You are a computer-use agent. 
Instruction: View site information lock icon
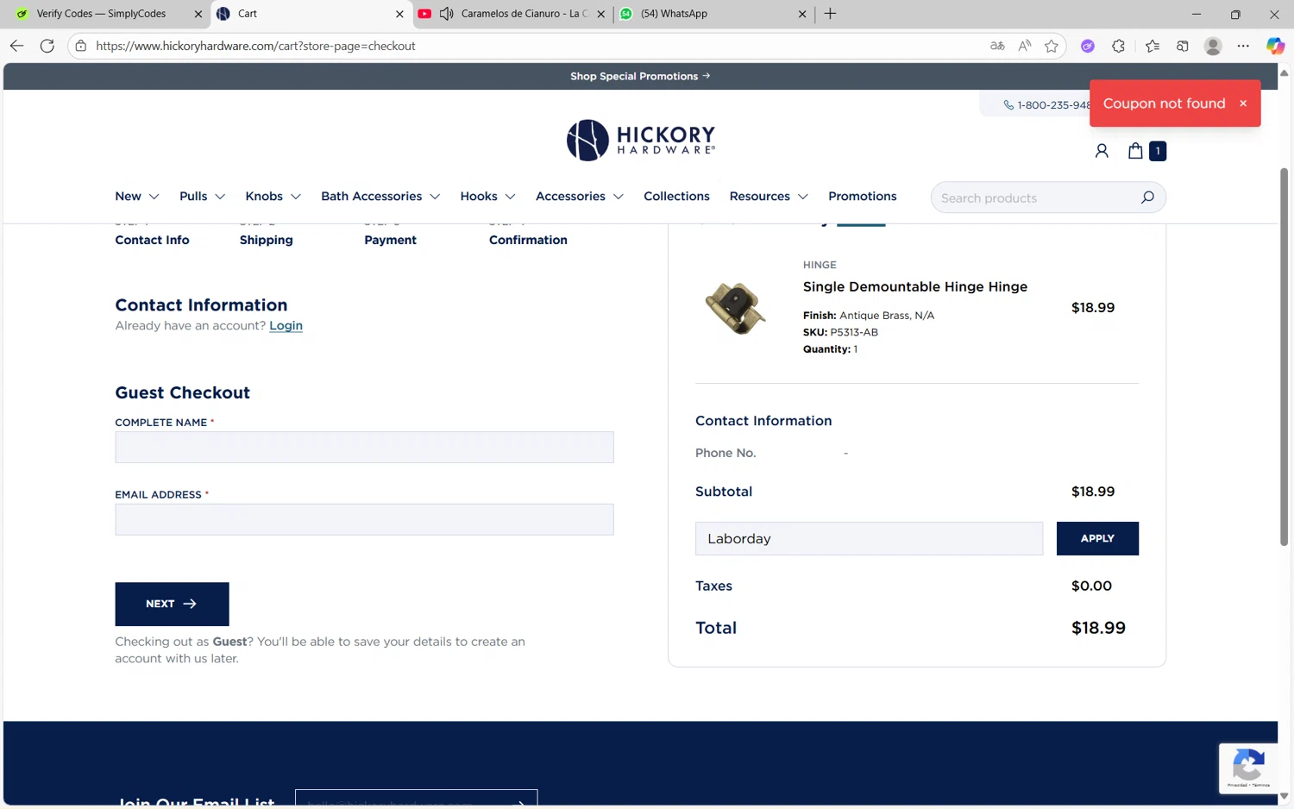coord(81,46)
